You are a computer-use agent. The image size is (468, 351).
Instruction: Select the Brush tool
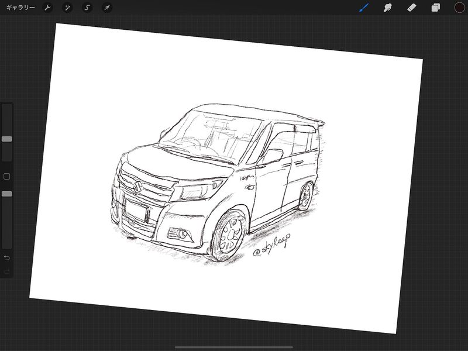point(364,8)
